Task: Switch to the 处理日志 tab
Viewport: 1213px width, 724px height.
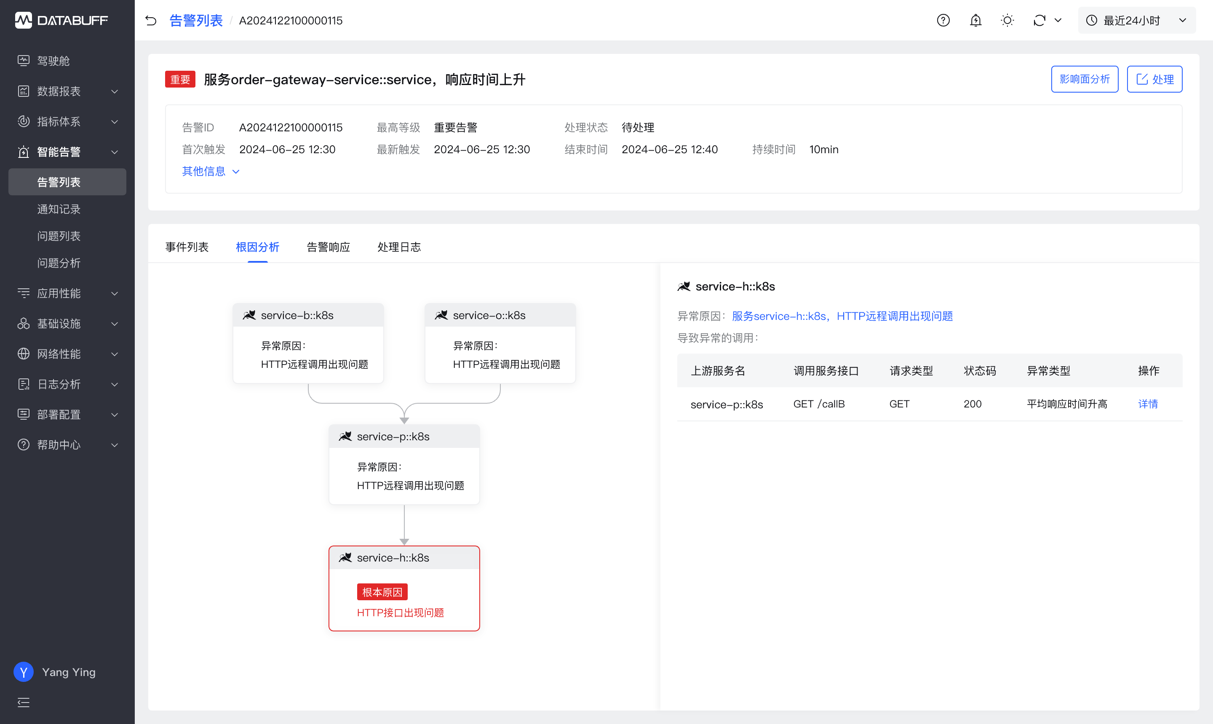Action: 399,247
